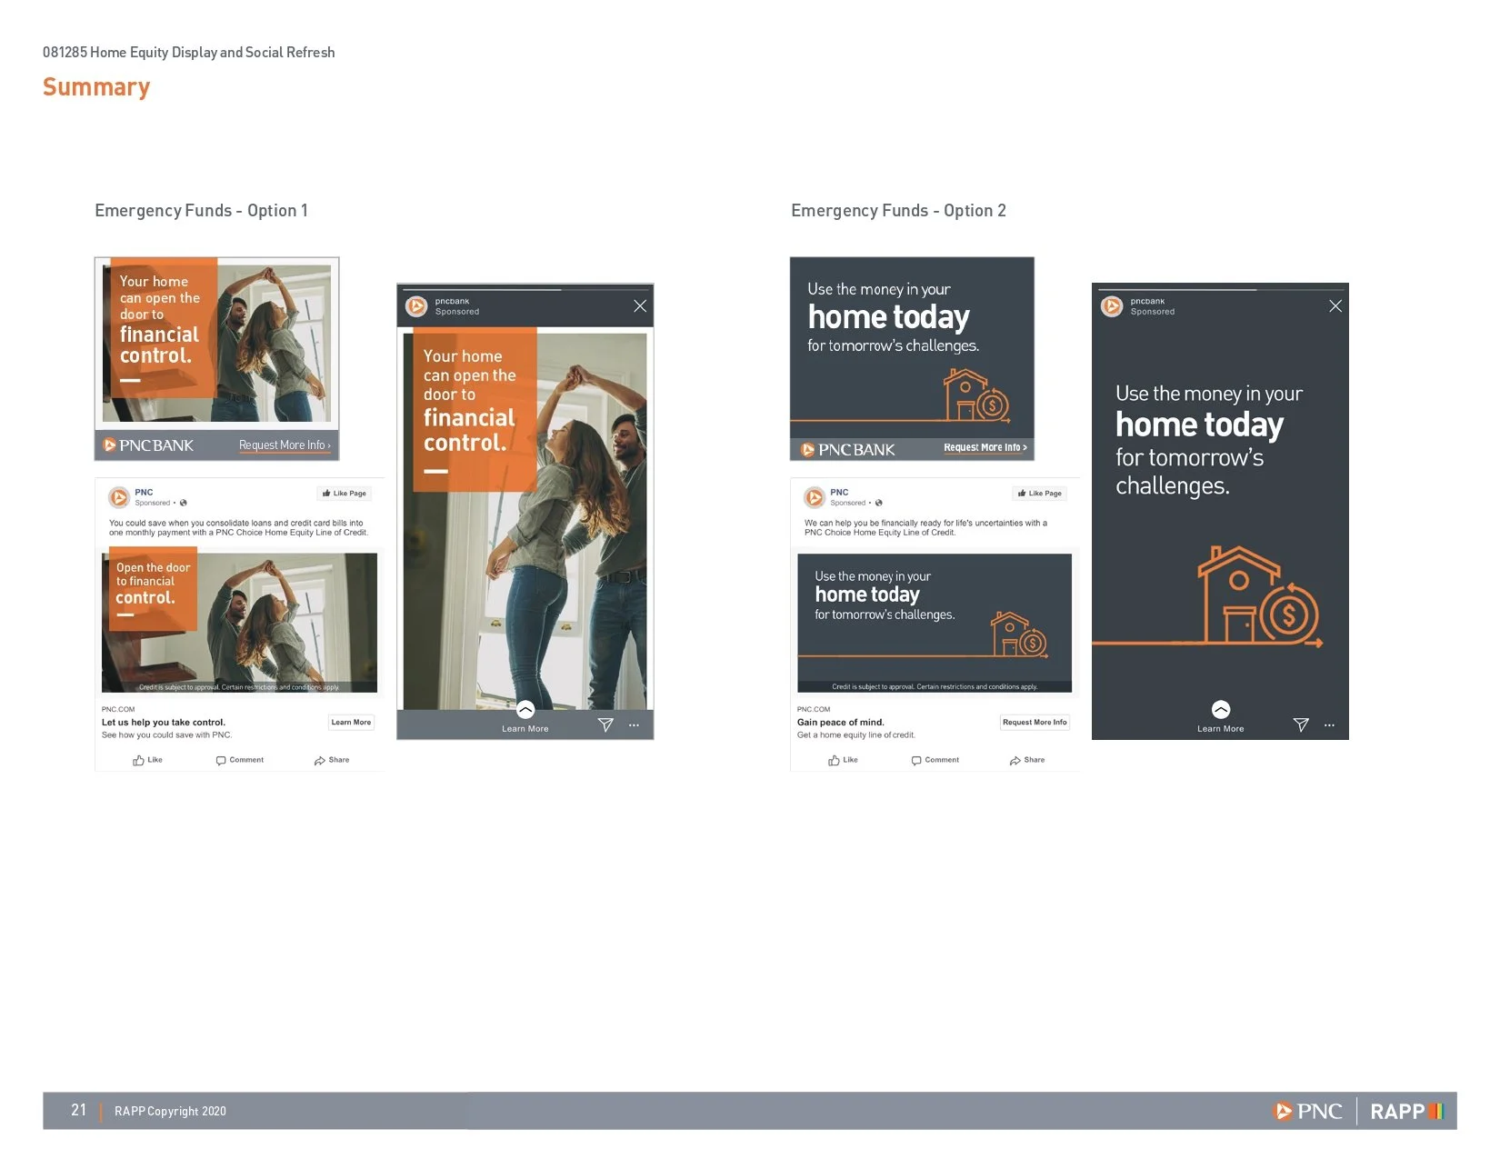Click PNC profile icon in Option 1 post
This screenshot has width=1500, height=1159.
(x=119, y=497)
